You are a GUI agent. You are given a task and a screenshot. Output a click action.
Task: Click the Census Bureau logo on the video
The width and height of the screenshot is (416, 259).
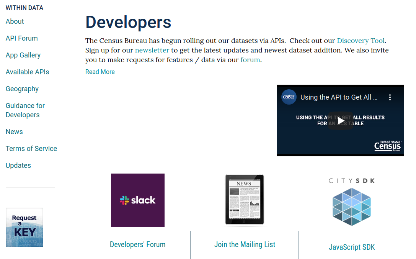coord(289,97)
